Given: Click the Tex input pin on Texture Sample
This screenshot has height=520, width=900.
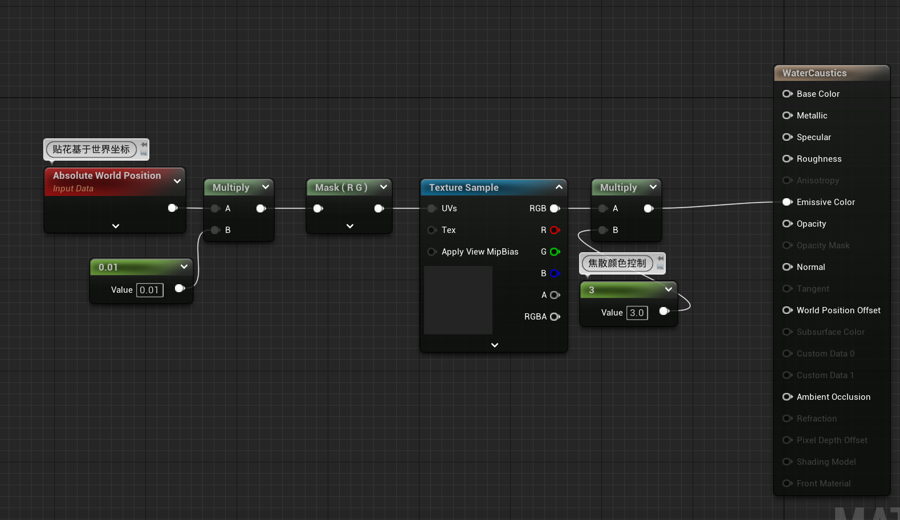Looking at the screenshot, I should pos(432,230).
